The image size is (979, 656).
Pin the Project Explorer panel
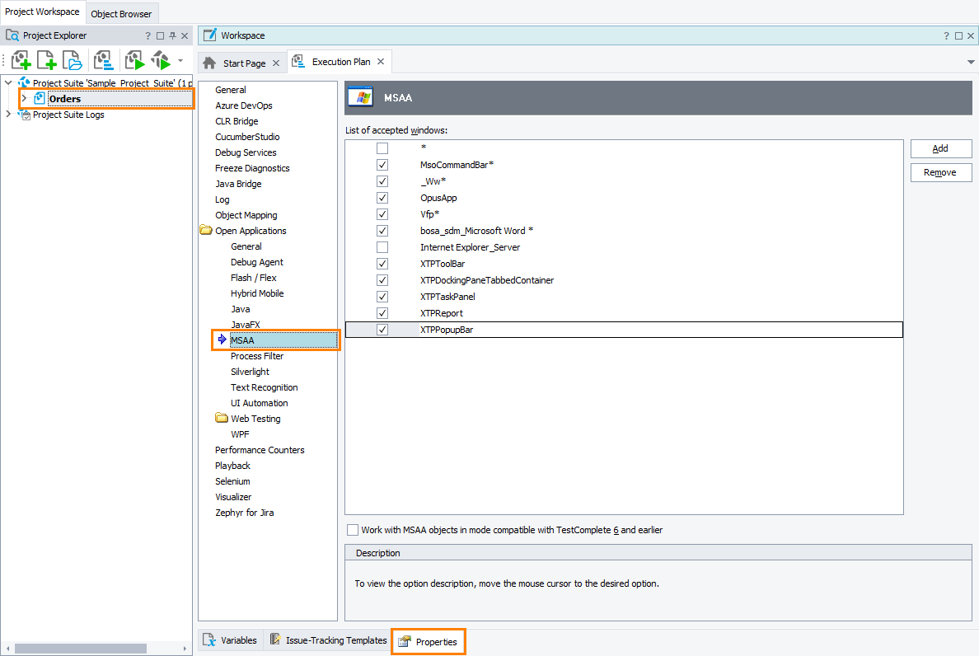point(172,35)
